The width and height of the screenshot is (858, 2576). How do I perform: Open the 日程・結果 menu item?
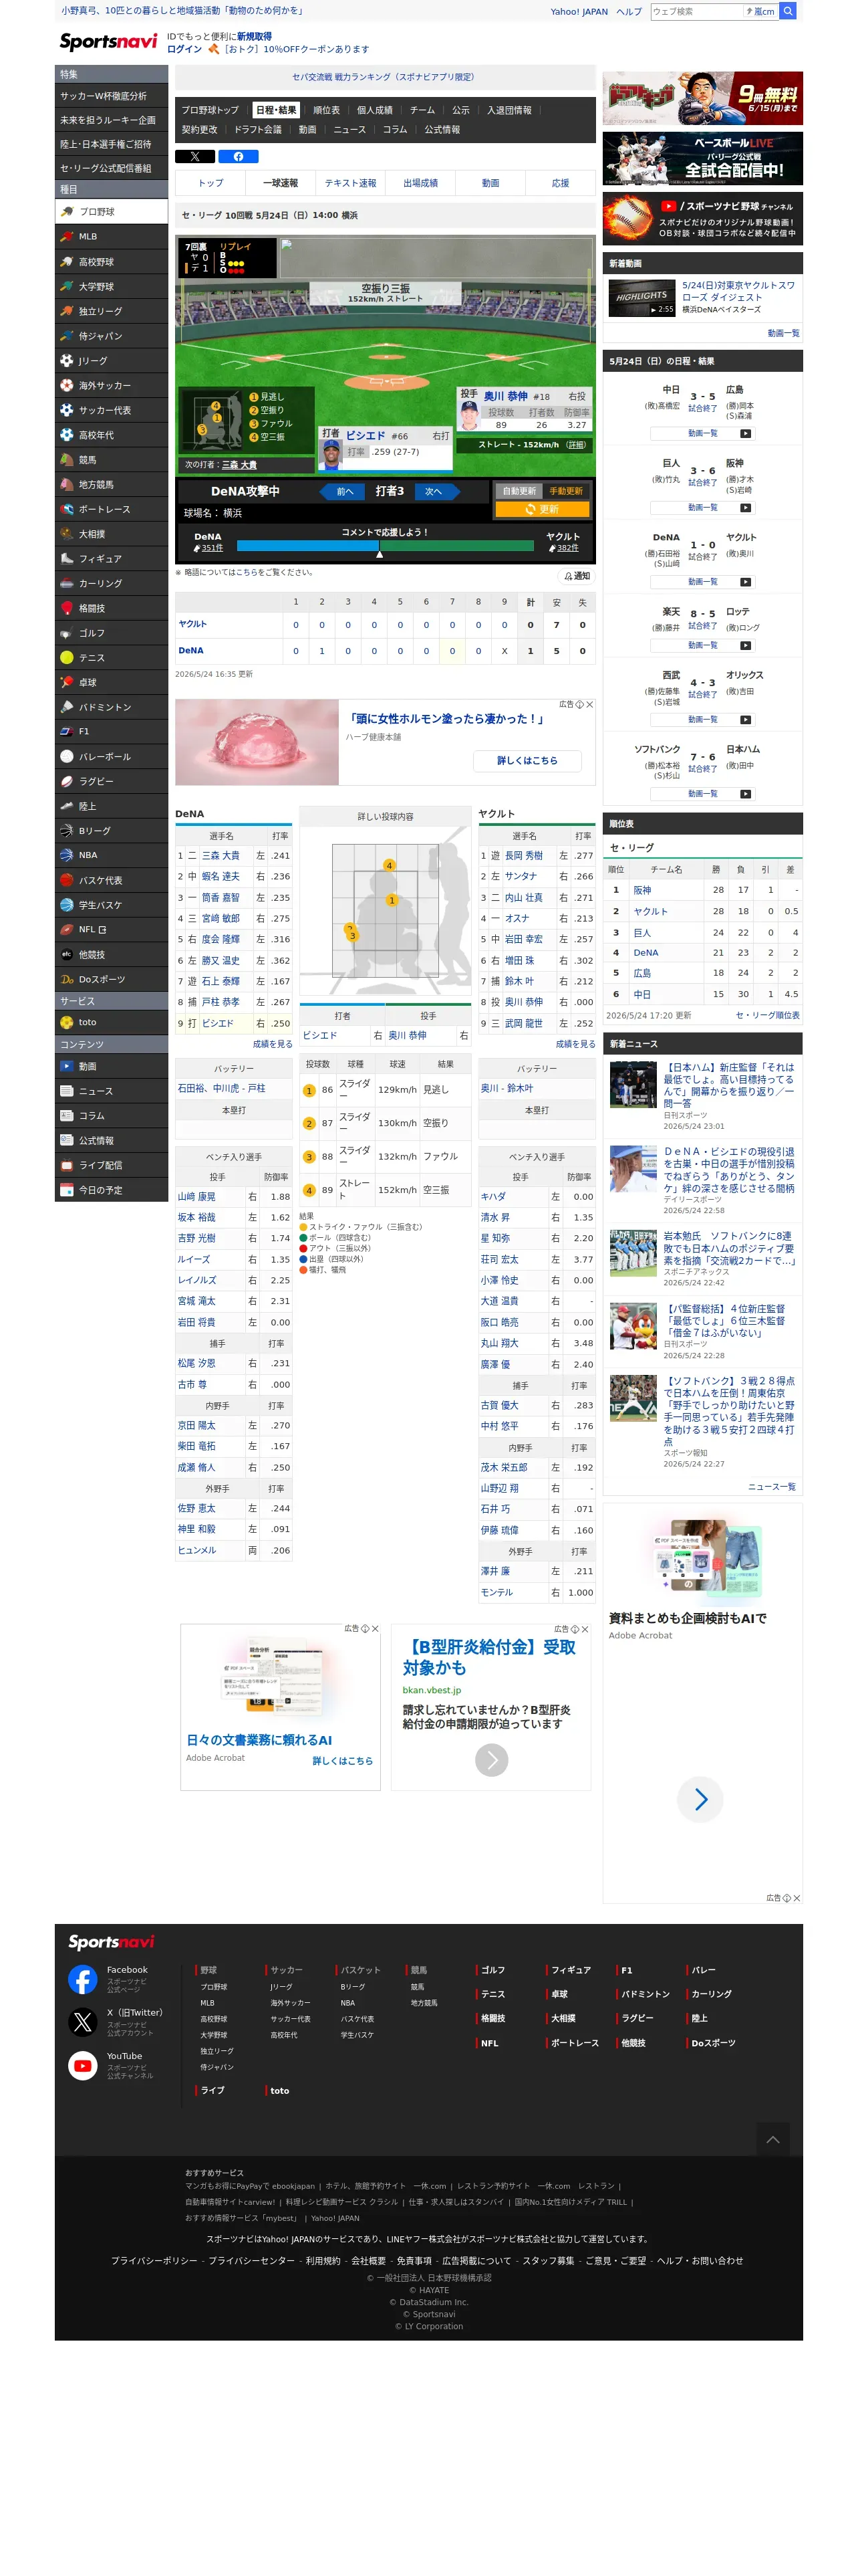click(276, 110)
